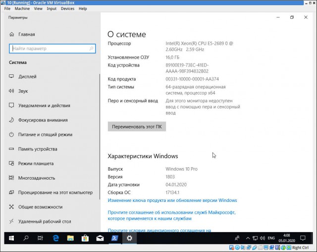Click the network tray icon

[255, 238]
